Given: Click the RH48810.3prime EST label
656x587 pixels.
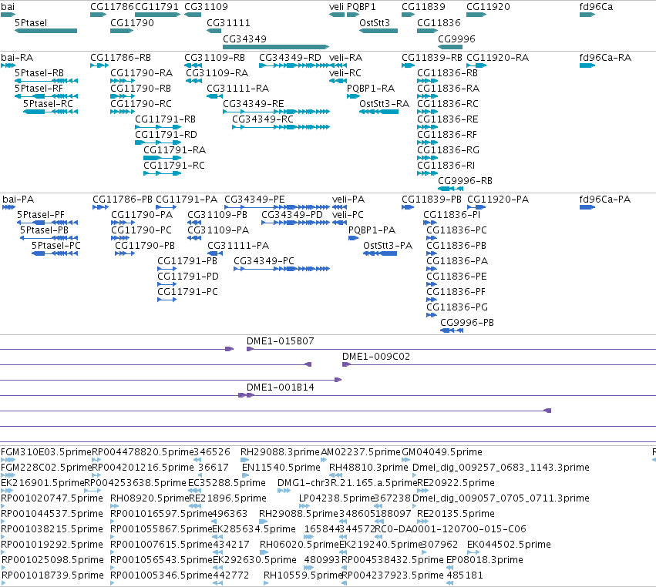Looking at the screenshot, I should click(368, 467).
